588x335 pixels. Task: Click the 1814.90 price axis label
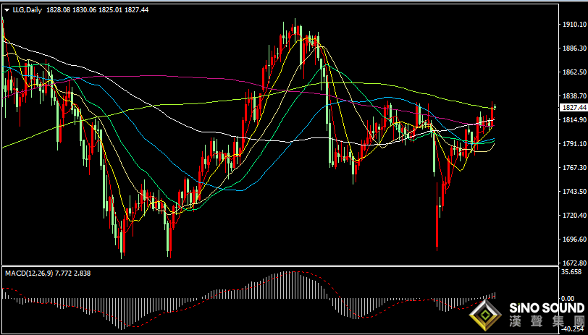click(x=574, y=120)
